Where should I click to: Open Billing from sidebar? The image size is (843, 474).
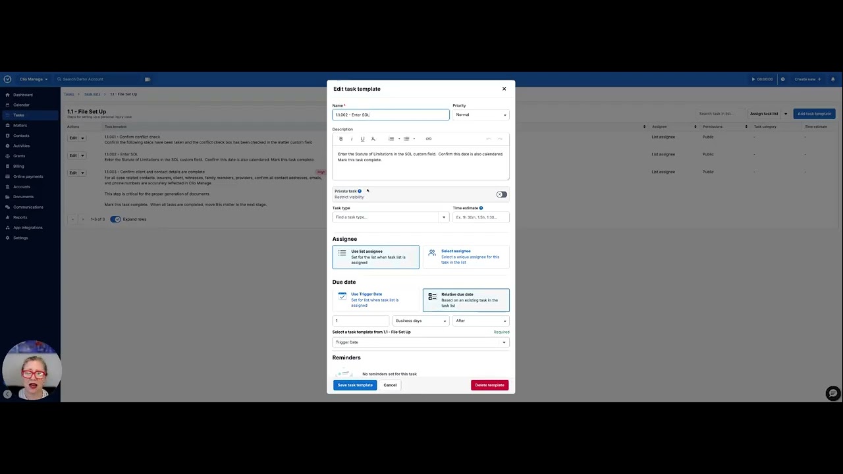[x=18, y=166]
